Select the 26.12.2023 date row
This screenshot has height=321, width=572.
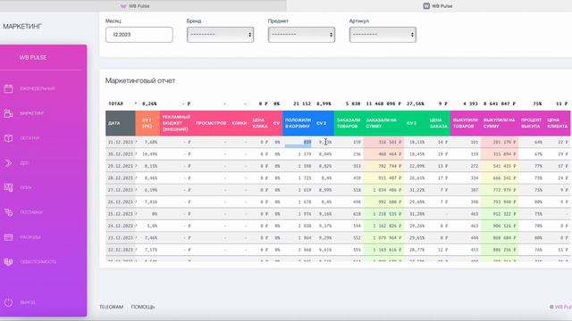[338, 202]
